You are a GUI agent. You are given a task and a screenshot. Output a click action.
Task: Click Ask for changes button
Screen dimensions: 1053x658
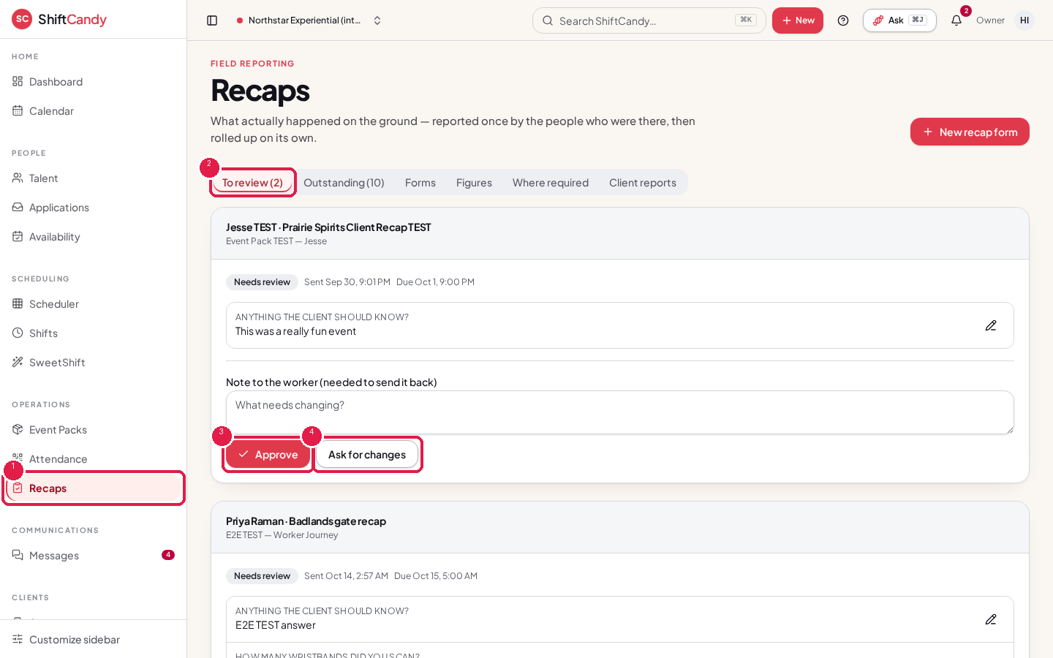[367, 455]
